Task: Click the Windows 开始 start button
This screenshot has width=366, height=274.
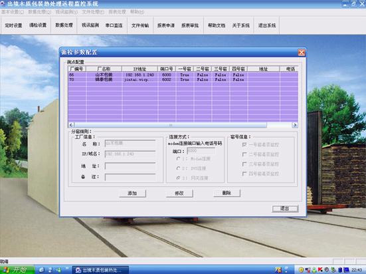Action: click(17, 270)
